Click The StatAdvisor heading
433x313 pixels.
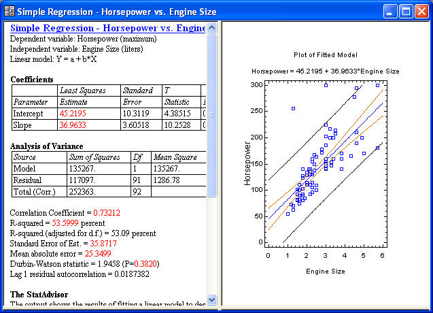coord(39,295)
